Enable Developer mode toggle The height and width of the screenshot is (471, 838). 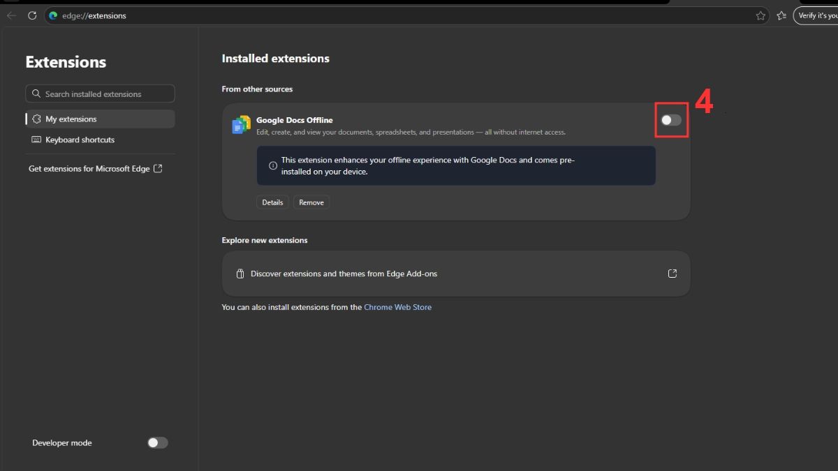coord(158,442)
